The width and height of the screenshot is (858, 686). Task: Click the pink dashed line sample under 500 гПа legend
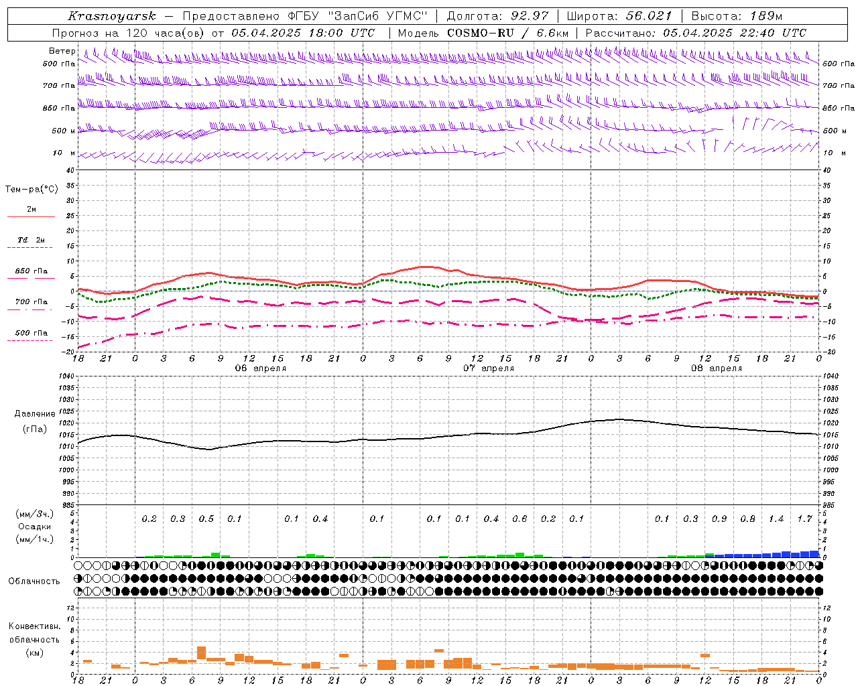[x=30, y=341]
